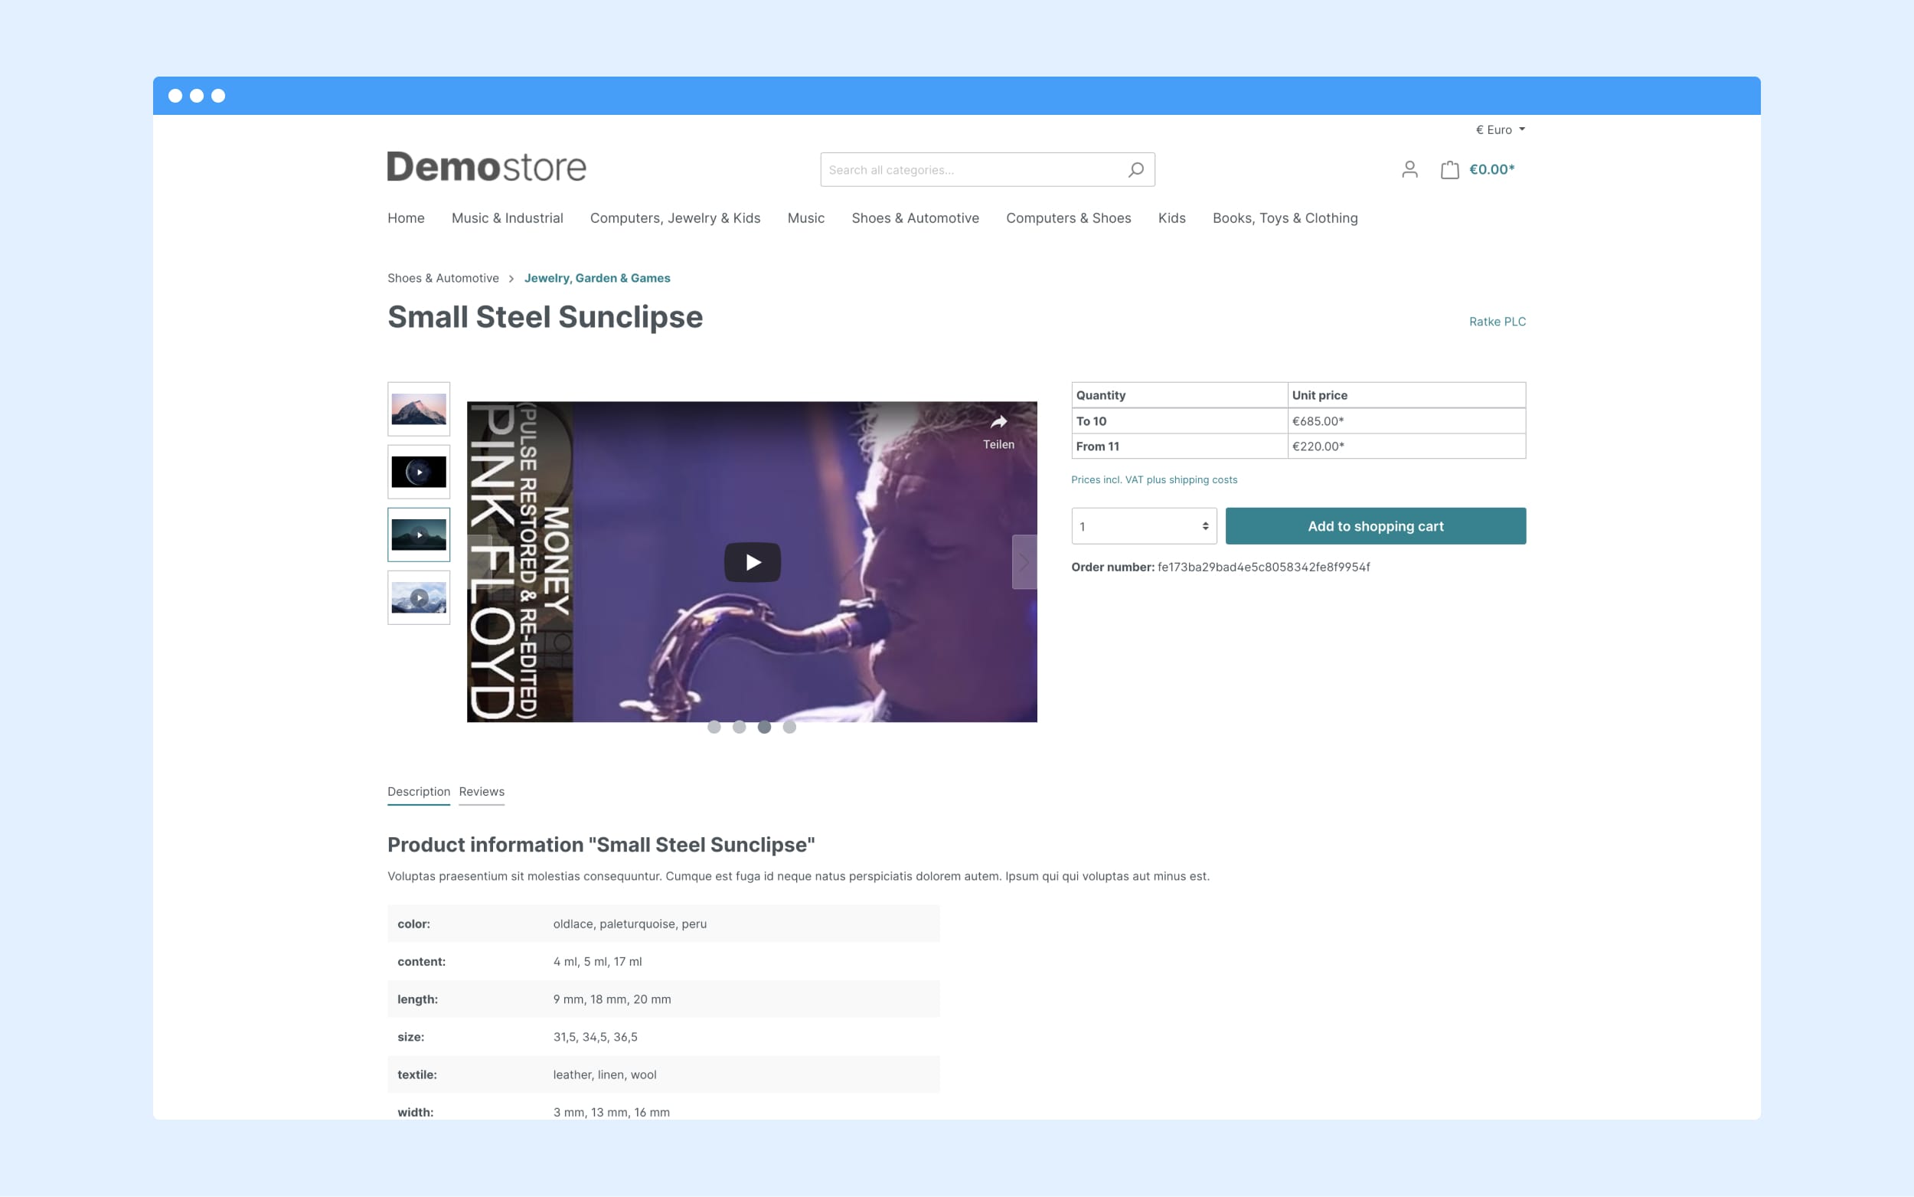The height and width of the screenshot is (1197, 1914).
Task: Click the search magnifier icon
Action: [1137, 169]
